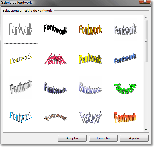Choose the slanted yellow serif Fontwork style

21,59
